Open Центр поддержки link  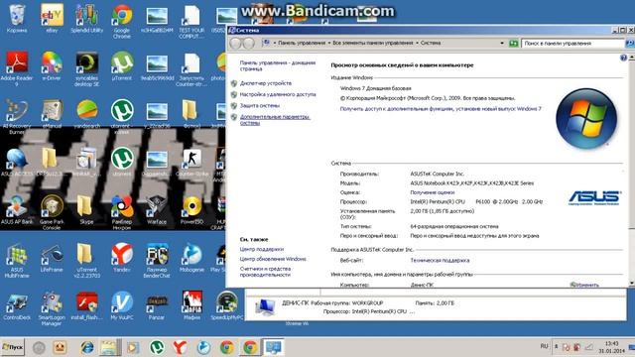click(x=262, y=249)
